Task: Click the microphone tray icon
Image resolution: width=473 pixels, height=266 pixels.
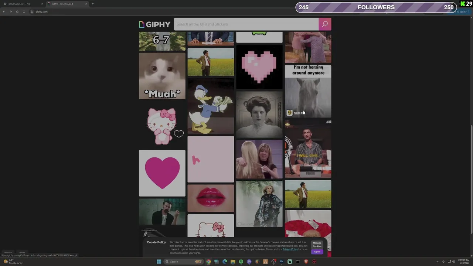Action: tap(443, 262)
